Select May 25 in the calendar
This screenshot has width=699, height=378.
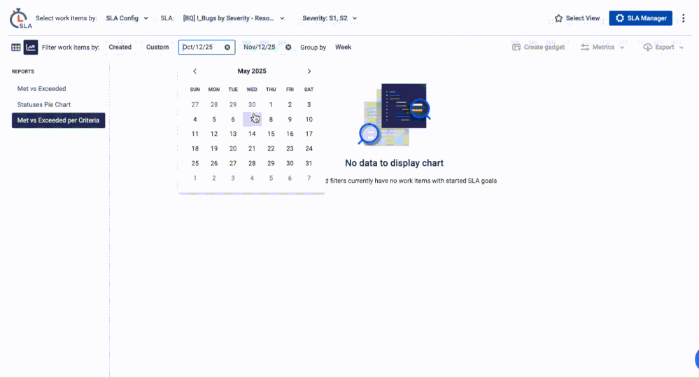(x=195, y=163)
